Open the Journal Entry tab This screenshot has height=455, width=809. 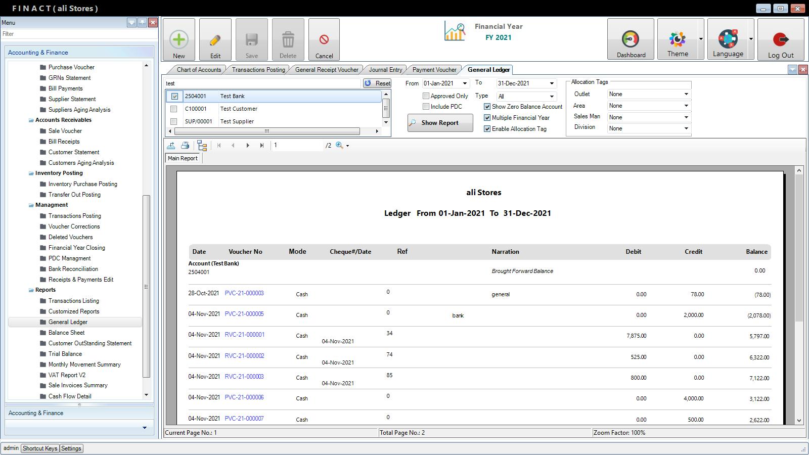point(385,70)
